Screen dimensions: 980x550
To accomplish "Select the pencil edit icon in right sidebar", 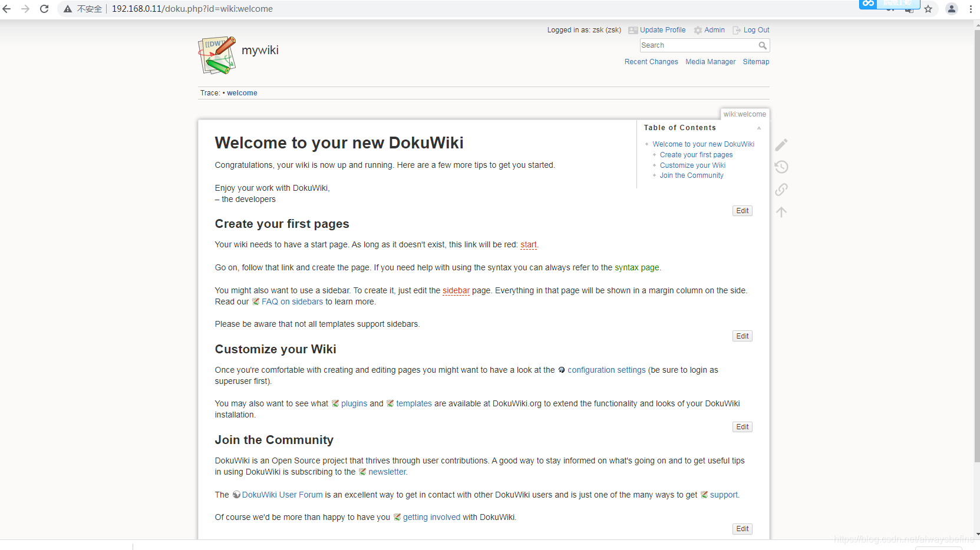I will (781, 144).
